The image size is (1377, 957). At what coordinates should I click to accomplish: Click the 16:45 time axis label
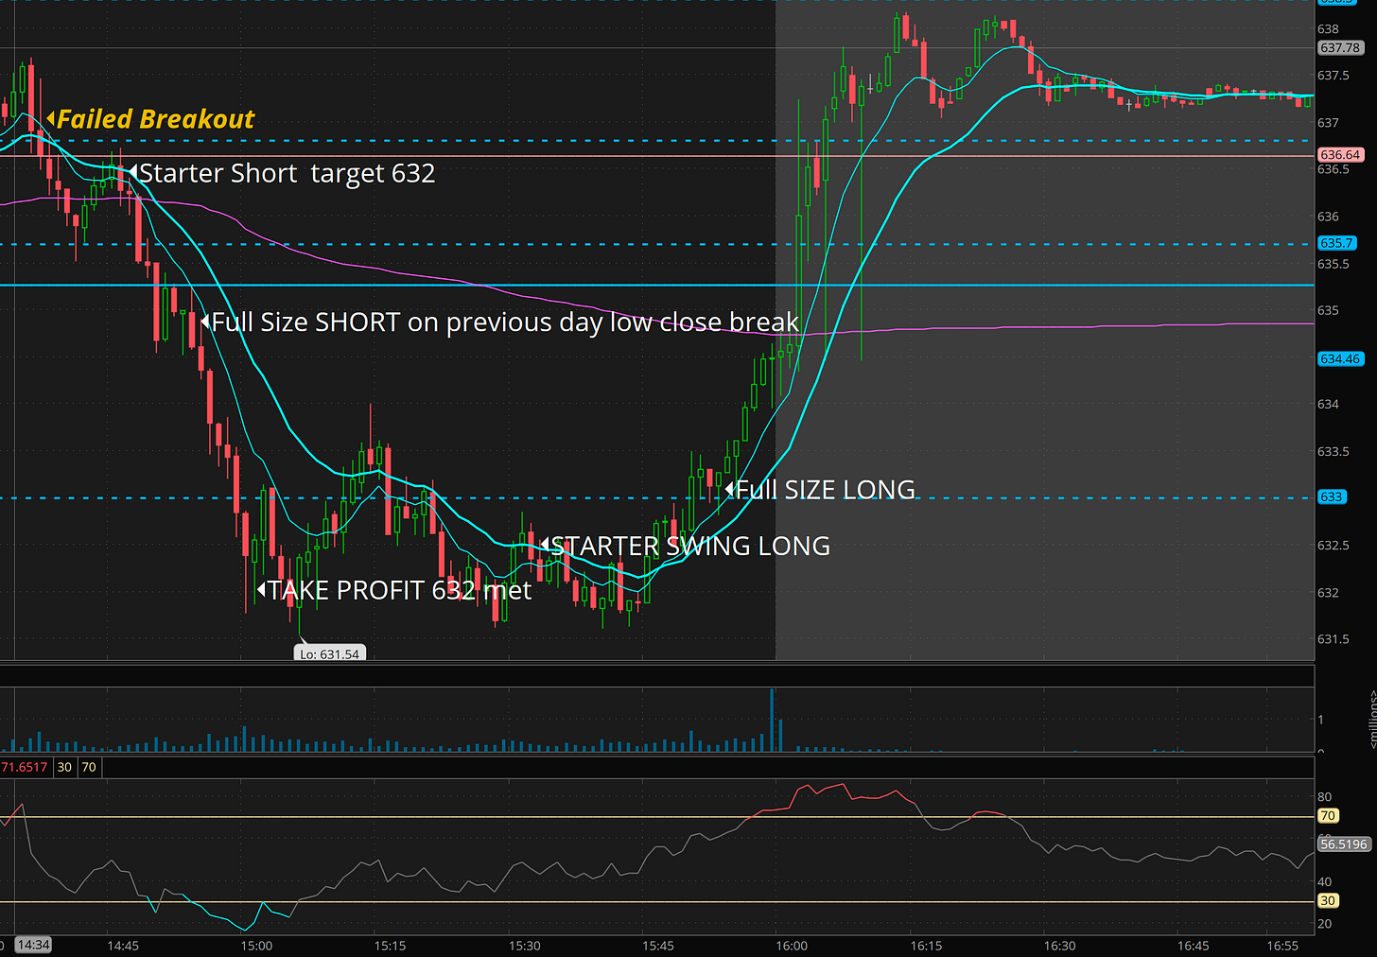pos(1194,946)
